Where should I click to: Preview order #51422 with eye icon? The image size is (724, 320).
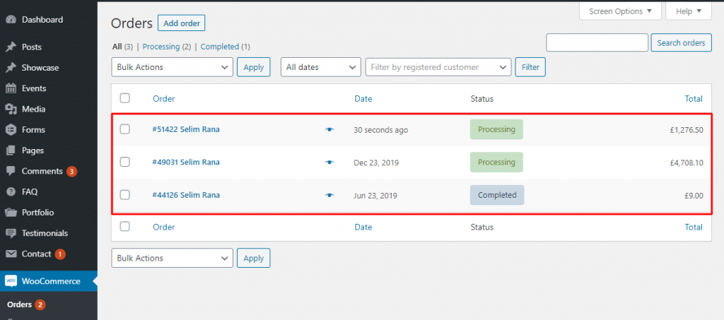[x=329, y=130]
